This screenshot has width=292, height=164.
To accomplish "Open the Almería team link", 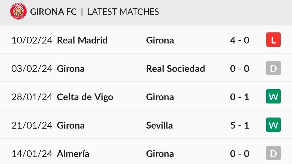I will click(x=73, y=153).
